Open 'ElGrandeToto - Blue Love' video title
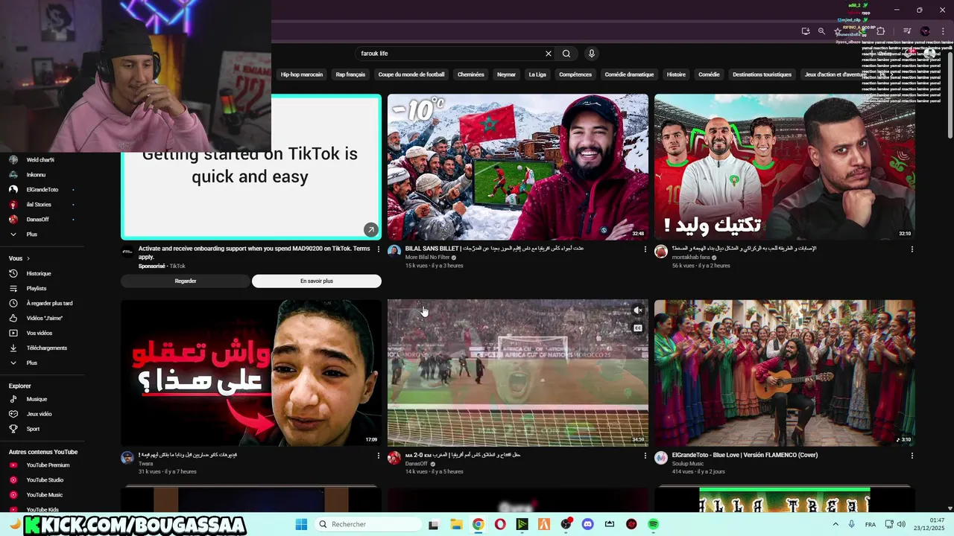 (745, 455)
